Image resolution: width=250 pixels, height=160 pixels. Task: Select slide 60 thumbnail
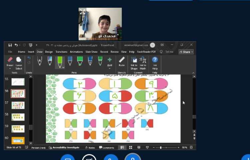pos(18,140)
